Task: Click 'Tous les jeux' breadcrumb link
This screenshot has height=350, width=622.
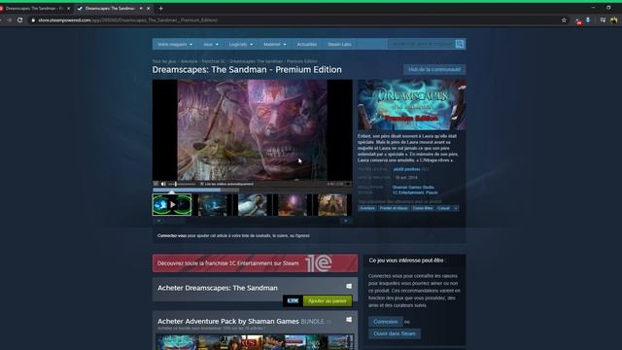Action: pos(164,61)
